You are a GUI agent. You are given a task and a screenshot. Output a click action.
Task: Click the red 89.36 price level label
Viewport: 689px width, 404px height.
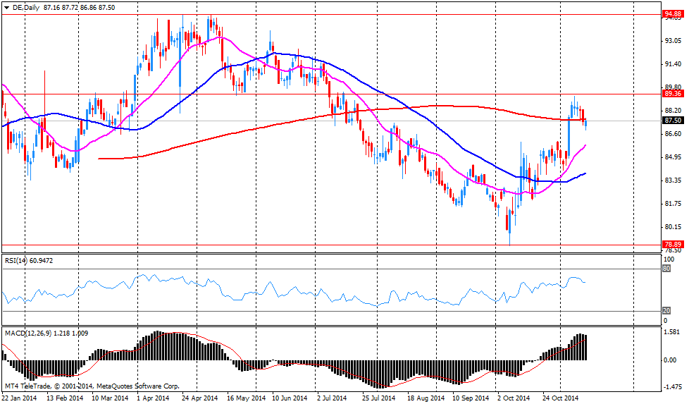point(673,94)
